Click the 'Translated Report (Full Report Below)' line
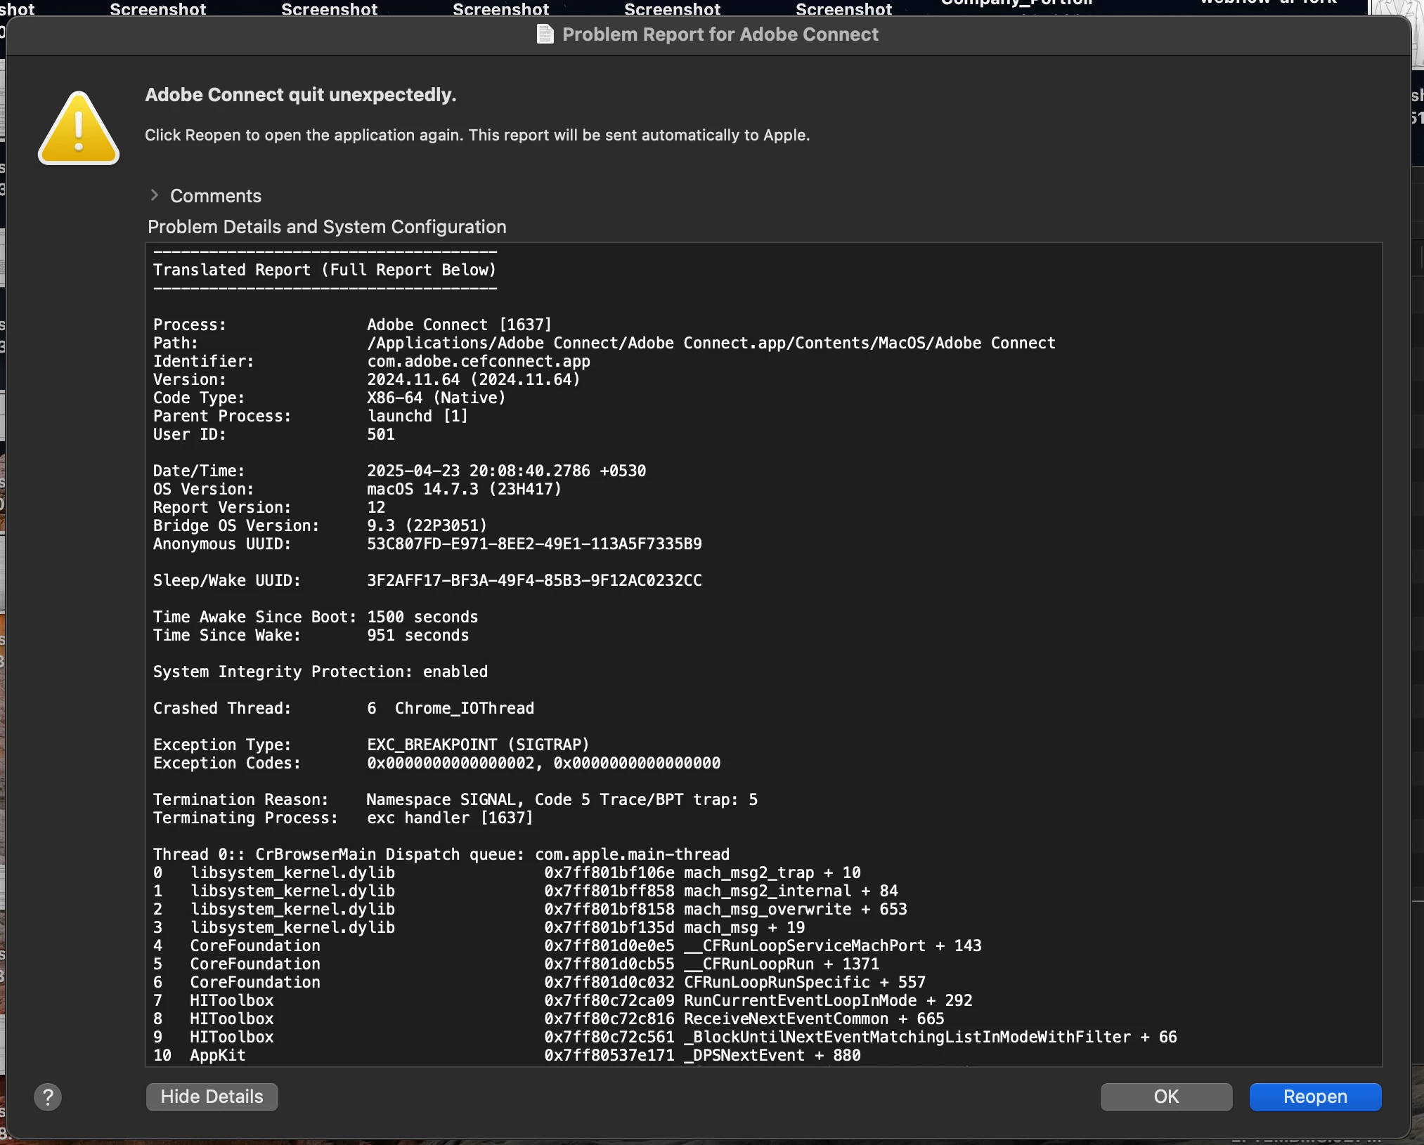Viewport: 1424px width, 1145px height. pyautogui.click(x=324, y=270)
